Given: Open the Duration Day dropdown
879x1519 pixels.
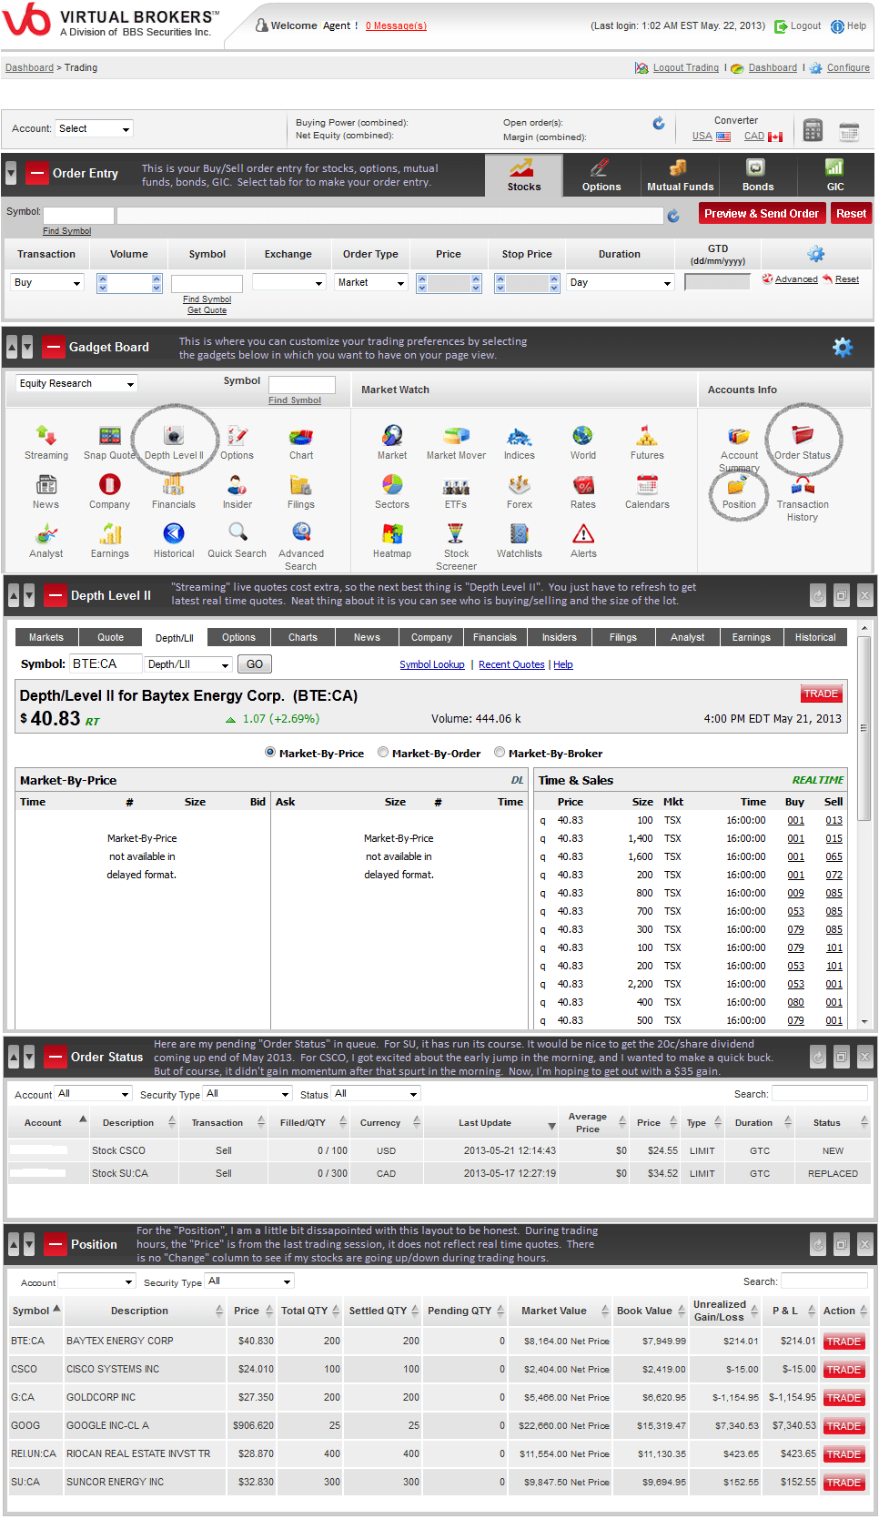Looking at the screenshot, I should [620, 283].
